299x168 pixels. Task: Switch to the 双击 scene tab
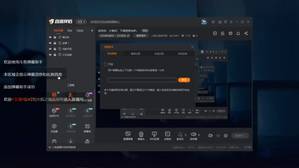point(70,31)
